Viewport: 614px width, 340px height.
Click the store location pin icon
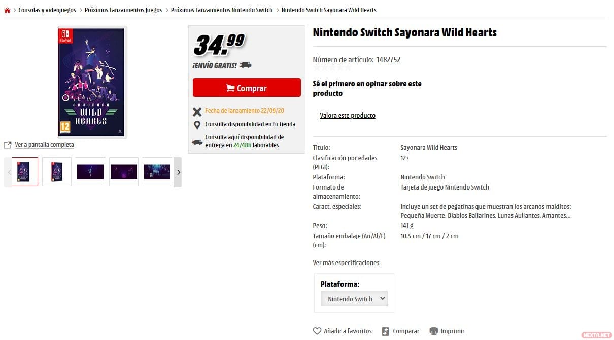click(x=197, y=125)
